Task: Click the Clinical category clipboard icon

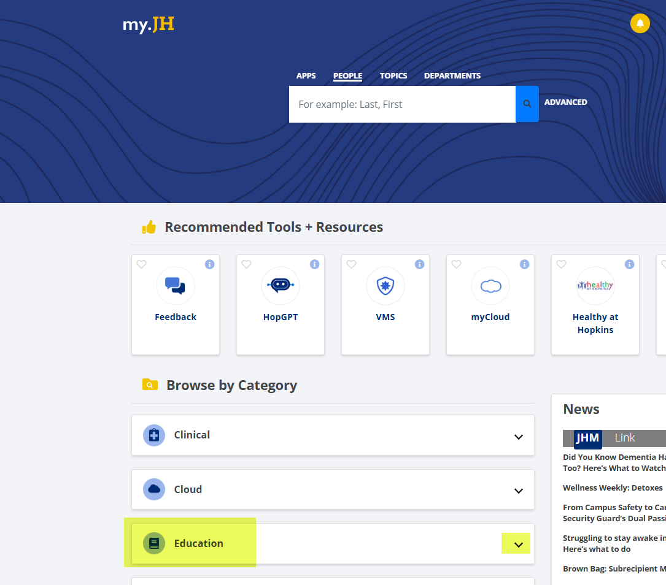Action: click(x=153, y=435)
